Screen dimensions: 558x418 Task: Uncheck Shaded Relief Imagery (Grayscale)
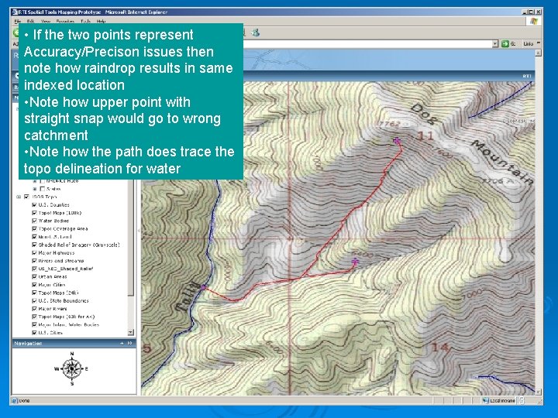(x=34, y=245)
